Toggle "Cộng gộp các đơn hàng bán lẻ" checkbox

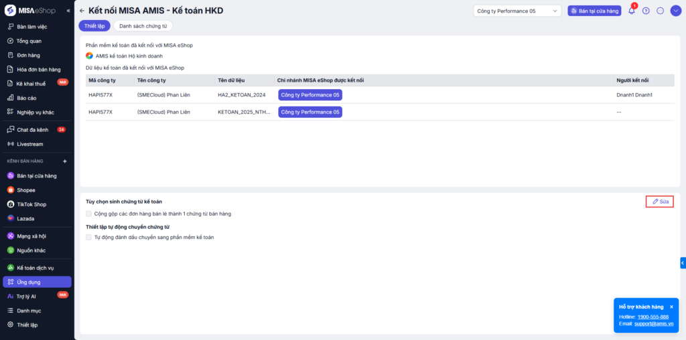(89, 214)
